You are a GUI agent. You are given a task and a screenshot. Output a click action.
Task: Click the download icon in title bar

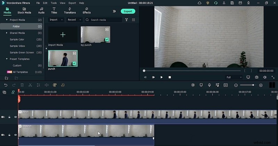point(248,3)
